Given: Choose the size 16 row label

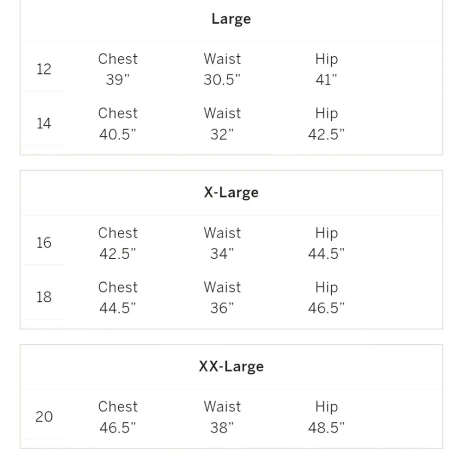Looking at the screenshot, I should click(44, 243).
